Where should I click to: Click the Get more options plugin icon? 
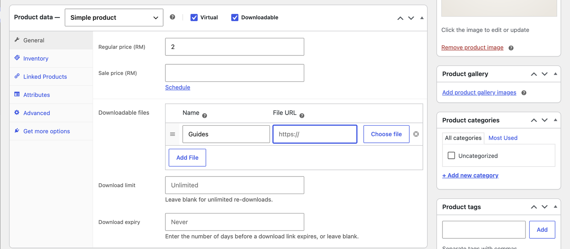pyautogui.click(x=17, y=130)
